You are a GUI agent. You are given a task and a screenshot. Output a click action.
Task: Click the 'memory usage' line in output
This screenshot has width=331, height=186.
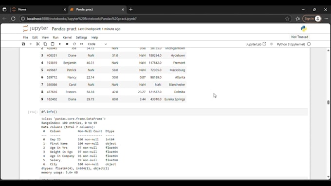tap(59, 172)
